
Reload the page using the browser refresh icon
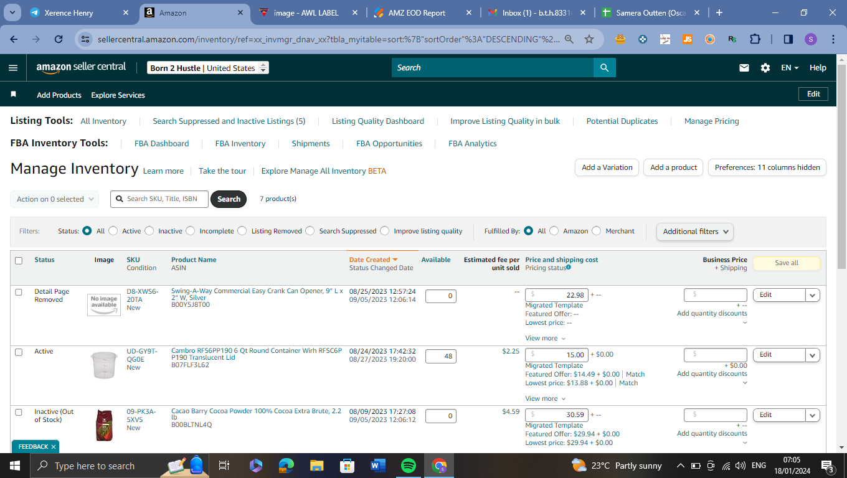[59, 39]
